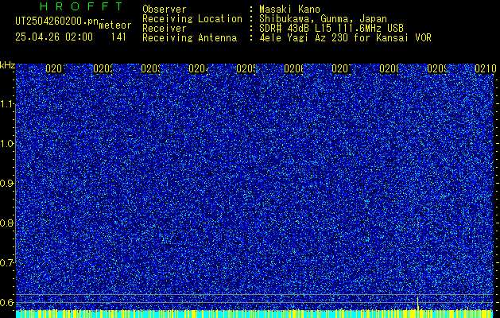Click the 0202 time marker
Viewport: 500px width, 318px height.
coord(103,68)
